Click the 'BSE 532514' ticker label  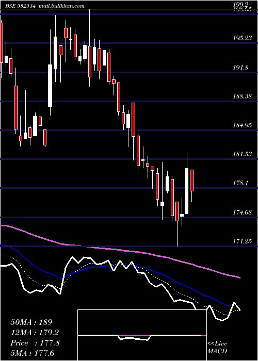[x=20, y=6]
